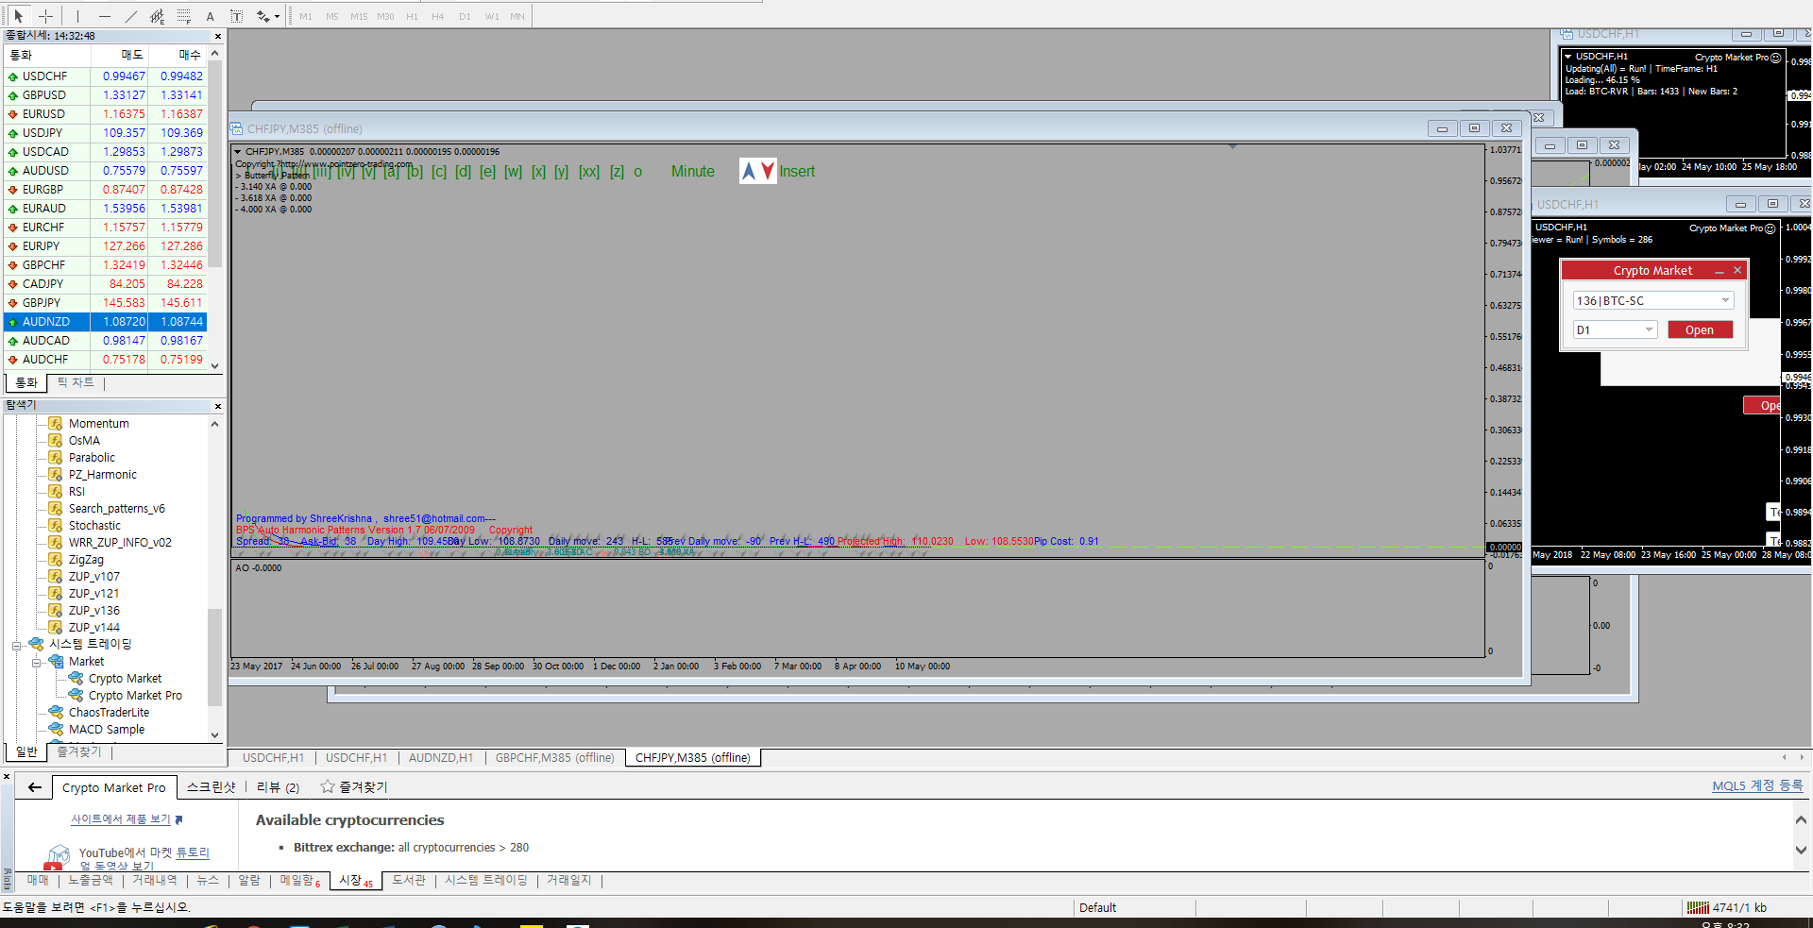The height and width of the screenshot is (928, 1813).
Task: Minimize the Crypto Market panel
Action: 1720,271
